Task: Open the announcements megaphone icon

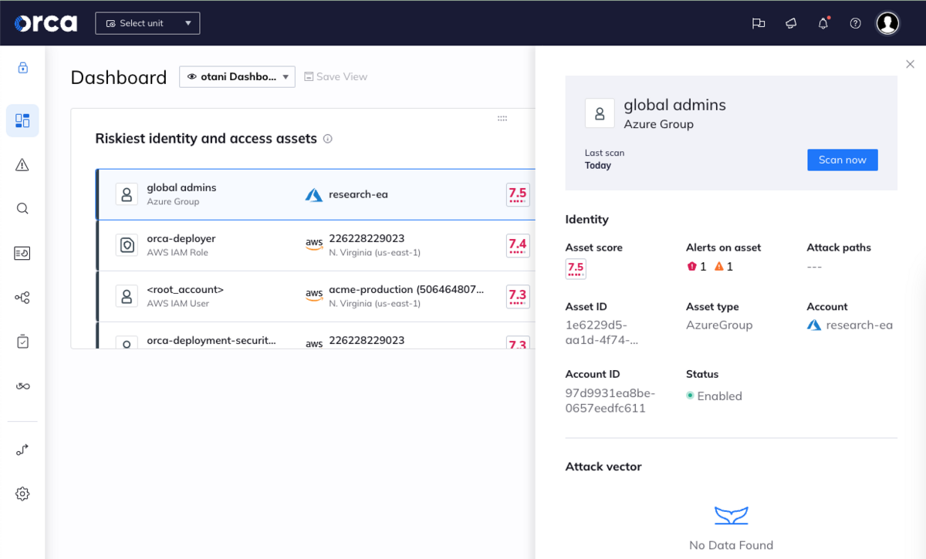Action: 791,23
